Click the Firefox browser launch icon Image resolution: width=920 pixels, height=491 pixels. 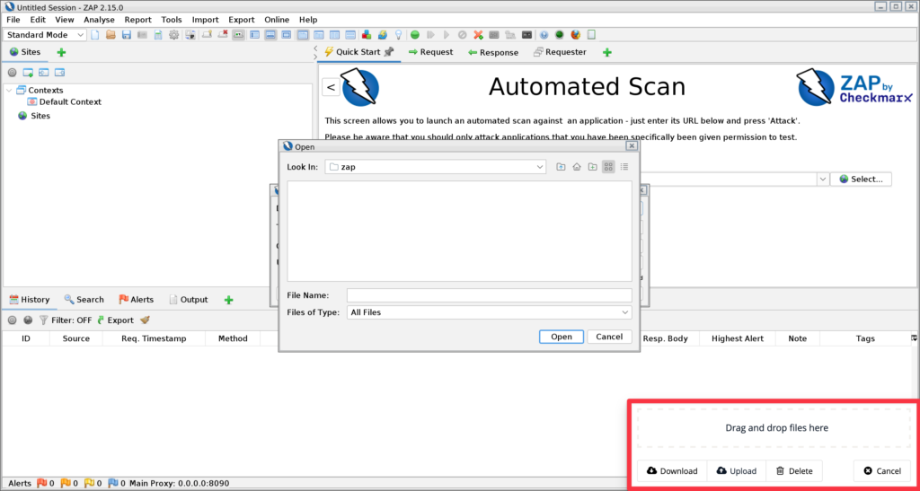click(575, 35)
